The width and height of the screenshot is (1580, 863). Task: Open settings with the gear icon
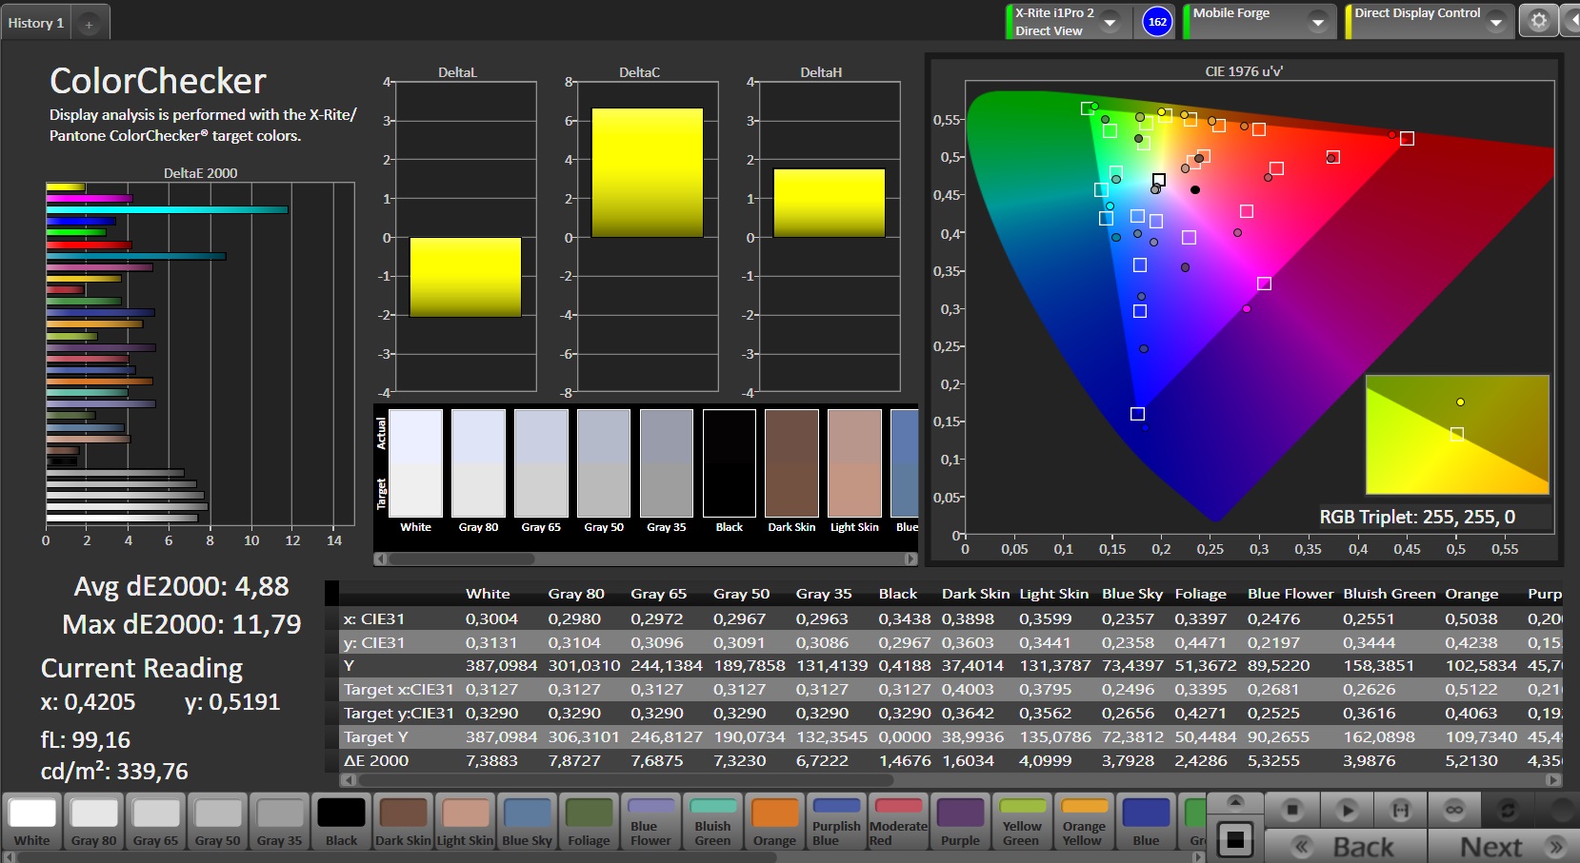point(1538,21)
